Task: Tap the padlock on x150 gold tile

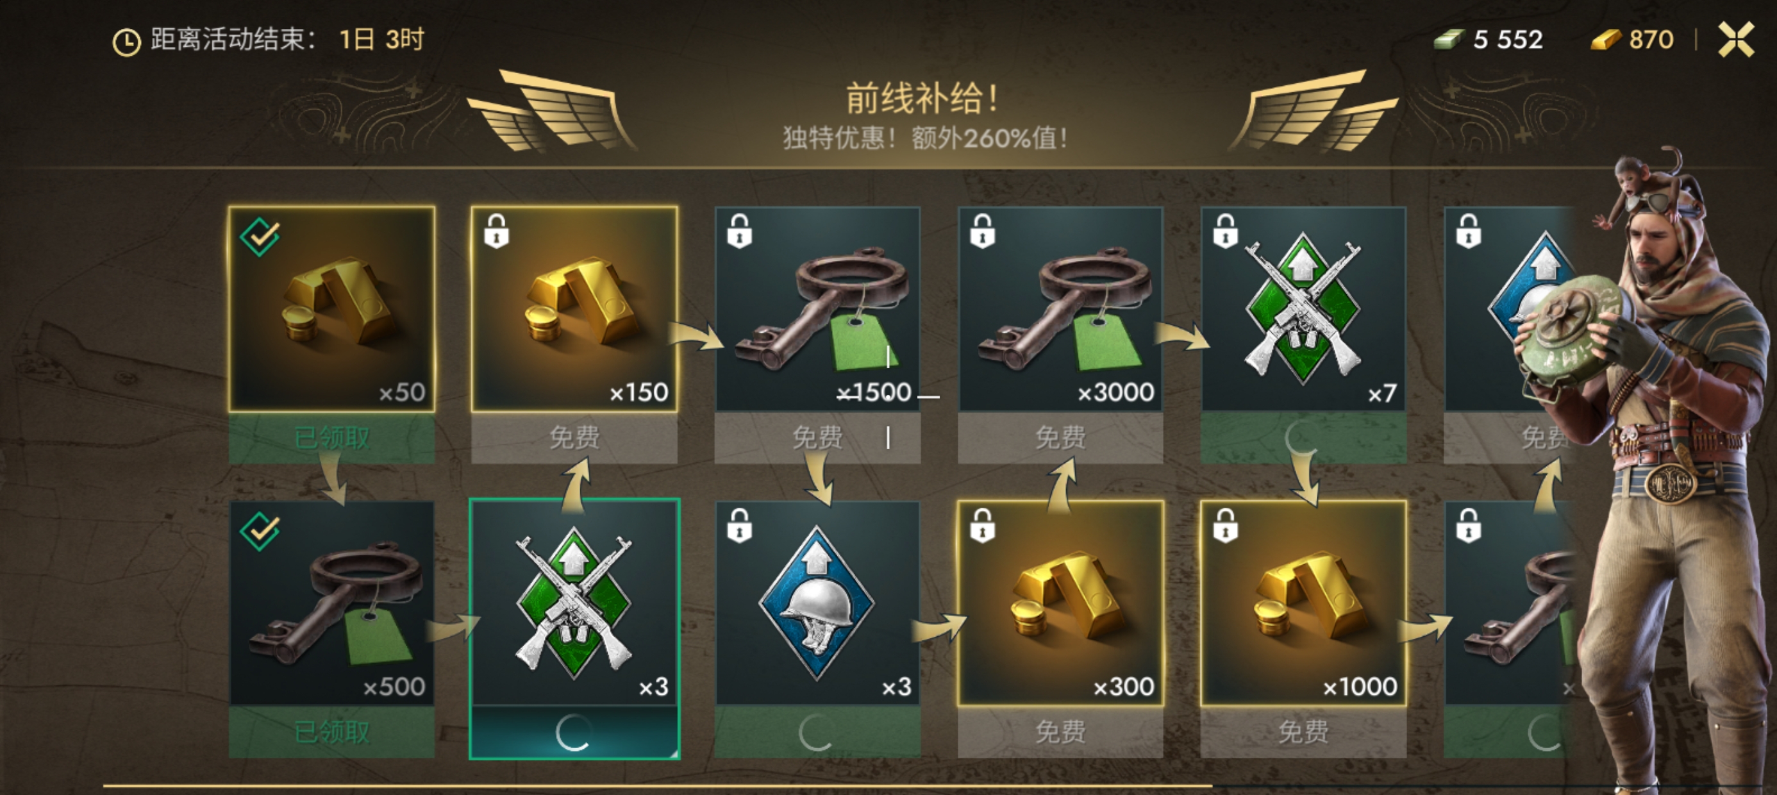Action: click(497, 231)
